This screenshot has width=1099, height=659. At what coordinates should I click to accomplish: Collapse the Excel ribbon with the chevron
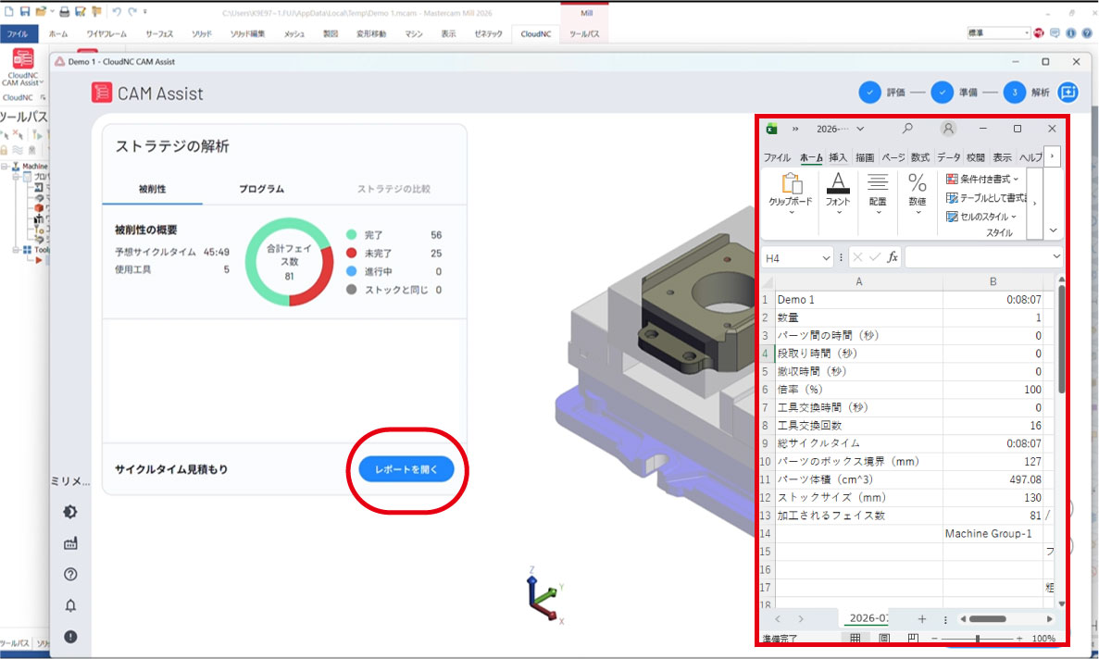(x=1053, y=230)
